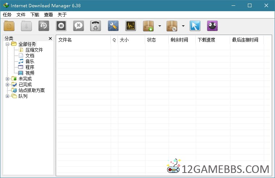Open the 文件 menu
The image size is (275, 178).
[21, 15]
